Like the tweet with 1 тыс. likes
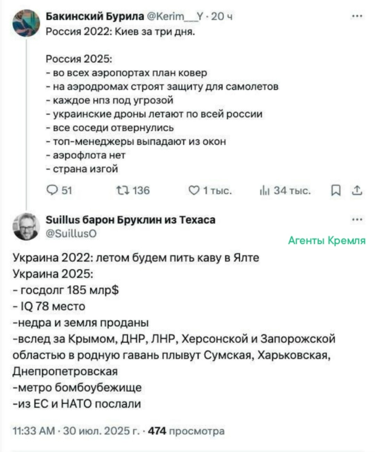This screenshot has width=375, height=452. point(193,190)
